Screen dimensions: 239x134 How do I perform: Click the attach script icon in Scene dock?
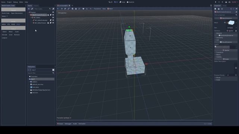coord(53,9)
